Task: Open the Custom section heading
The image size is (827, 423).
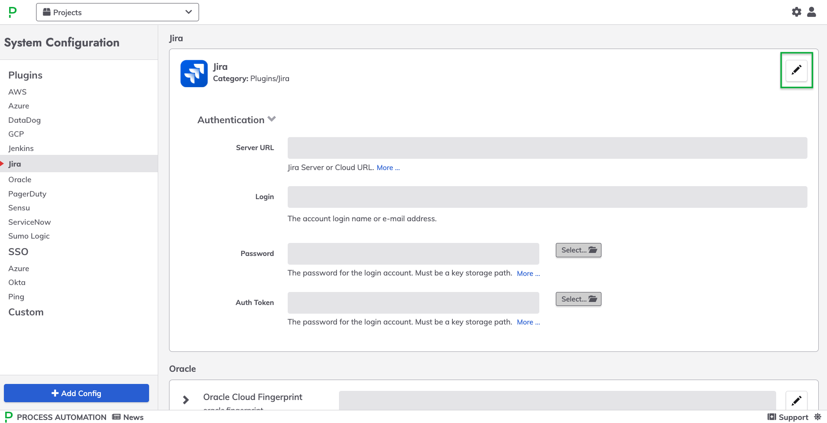Action: click(26, 312)
